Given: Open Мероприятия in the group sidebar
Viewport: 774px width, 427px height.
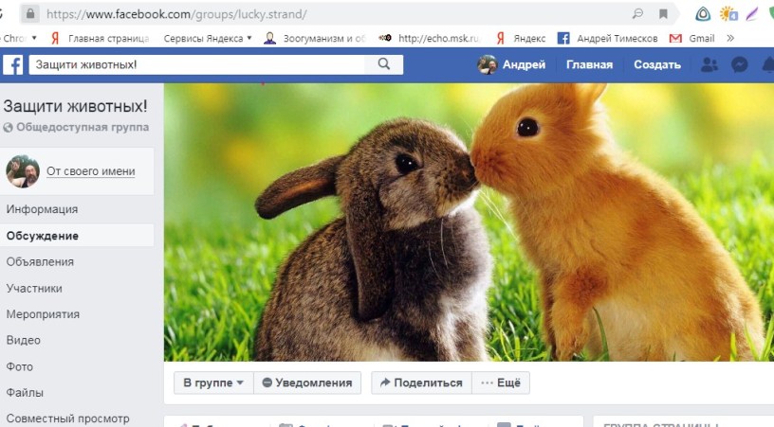Looking at the screenshot, I should coord(43,314).
